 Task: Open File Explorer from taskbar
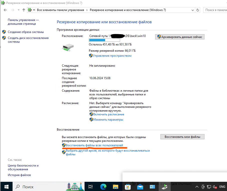[x=116, y=187]
